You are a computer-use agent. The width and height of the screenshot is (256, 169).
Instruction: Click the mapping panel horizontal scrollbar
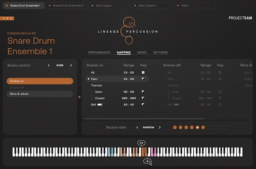(144, 119)
